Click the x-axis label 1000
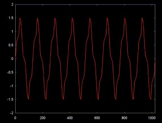This screenshot has height=123, width=162. pos(152,118)
